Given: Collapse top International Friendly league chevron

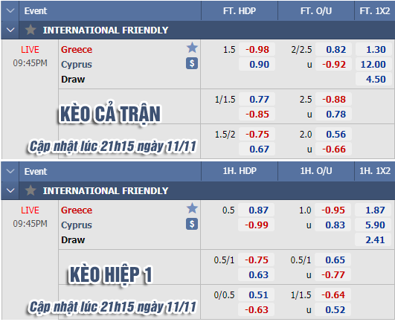Looking at the screenshot, I should [x=10, y=30].
